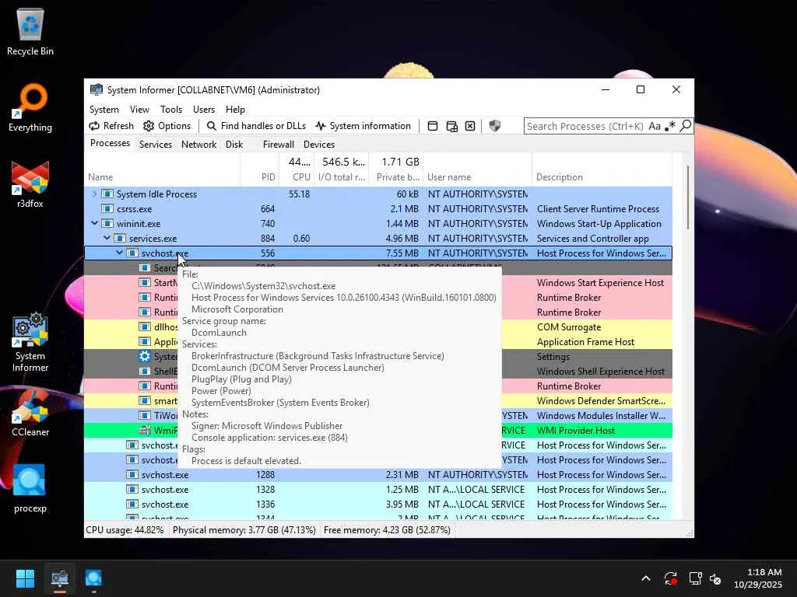Select svchost.exe with PID 1336
Viewport: 797px width, 597px height.
[x=378, y=504]
